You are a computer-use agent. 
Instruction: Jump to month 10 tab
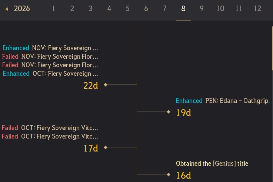tap(220, 9)
